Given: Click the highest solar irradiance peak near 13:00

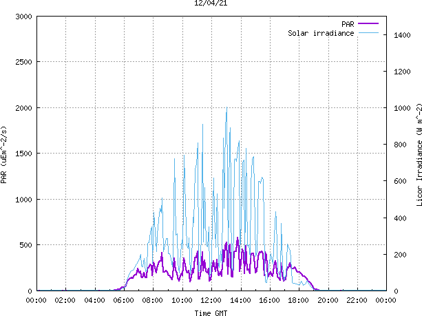Looking at the screenshot, I should point(226,107).
